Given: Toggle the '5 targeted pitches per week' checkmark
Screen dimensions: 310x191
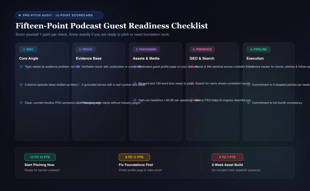Looking at the screenshot, I should (249, 85).
